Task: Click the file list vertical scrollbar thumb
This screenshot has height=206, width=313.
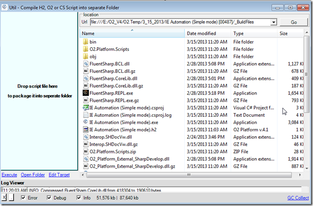Action: (x=306, y=74)
